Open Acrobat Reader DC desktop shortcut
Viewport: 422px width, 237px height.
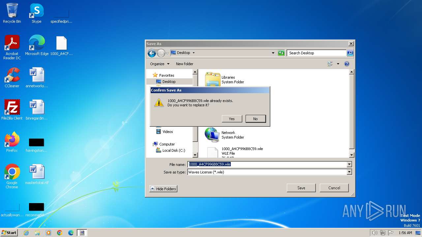point(12,47)
